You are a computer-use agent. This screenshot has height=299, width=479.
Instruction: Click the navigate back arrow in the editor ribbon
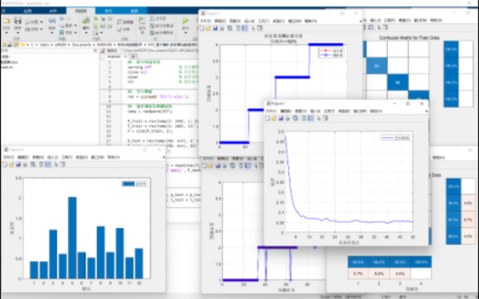[62, 19]
